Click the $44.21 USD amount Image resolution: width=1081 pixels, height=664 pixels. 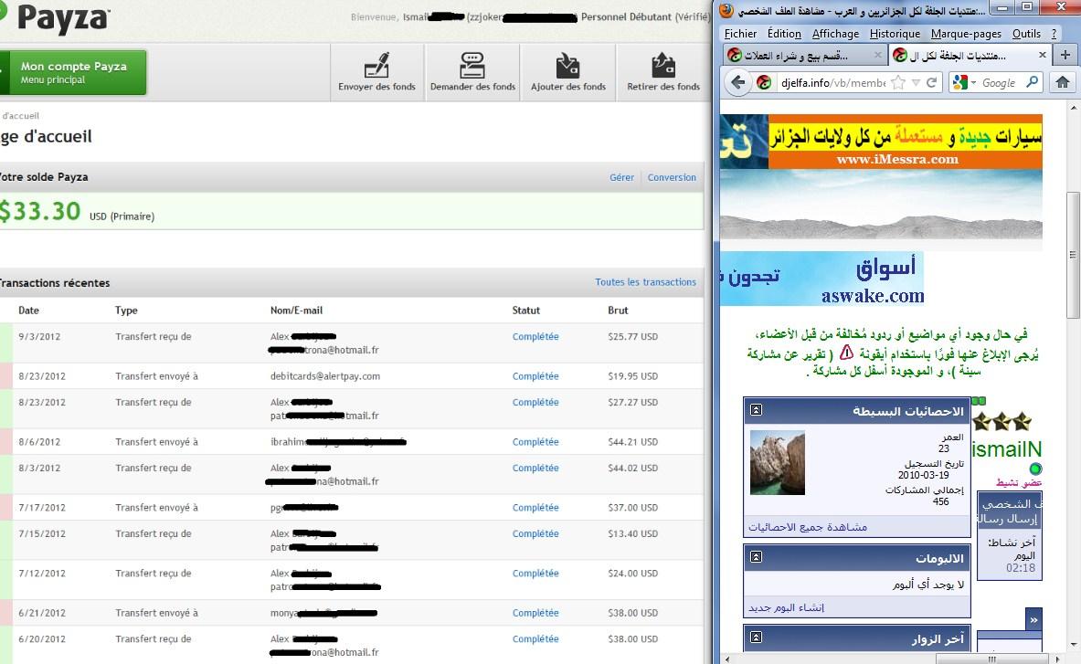tap(632, 441)
